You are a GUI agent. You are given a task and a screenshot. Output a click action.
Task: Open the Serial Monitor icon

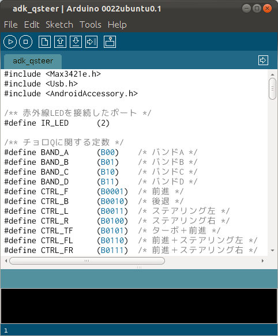pos(110,42)
